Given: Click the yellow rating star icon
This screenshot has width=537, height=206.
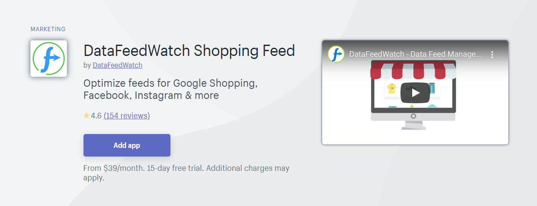Looking at the screenshot, I should coord(87,116).
